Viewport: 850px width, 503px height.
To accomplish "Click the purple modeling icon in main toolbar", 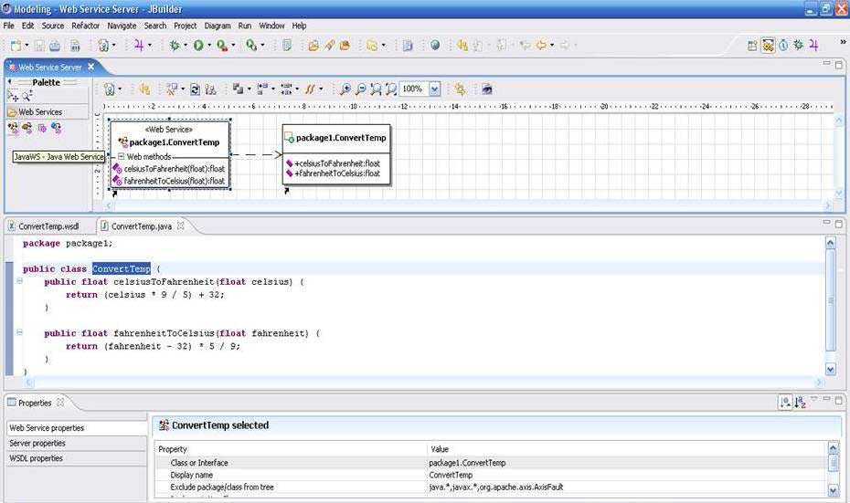I will click(x=139, y=46).
